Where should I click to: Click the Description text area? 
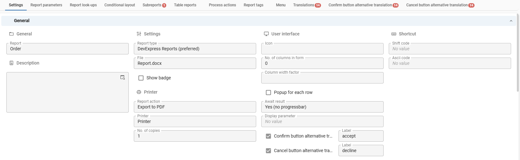(67, 92)
